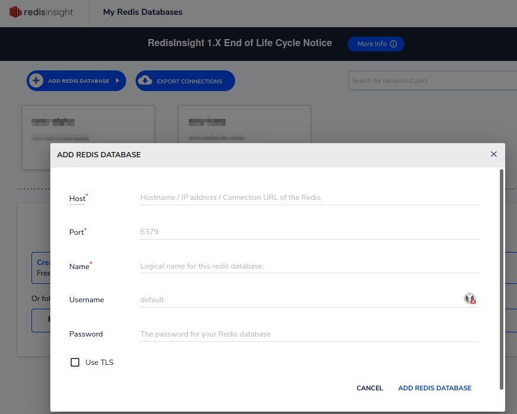The width and height of the screenshot is (517, 414).
Task: Expand the arrow on the ADD REDIS DATABASE button
Action: click(x=118, y=80)
